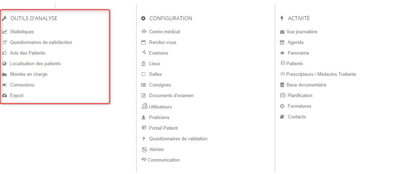Open the Centre médical configuration

point(164,32)
